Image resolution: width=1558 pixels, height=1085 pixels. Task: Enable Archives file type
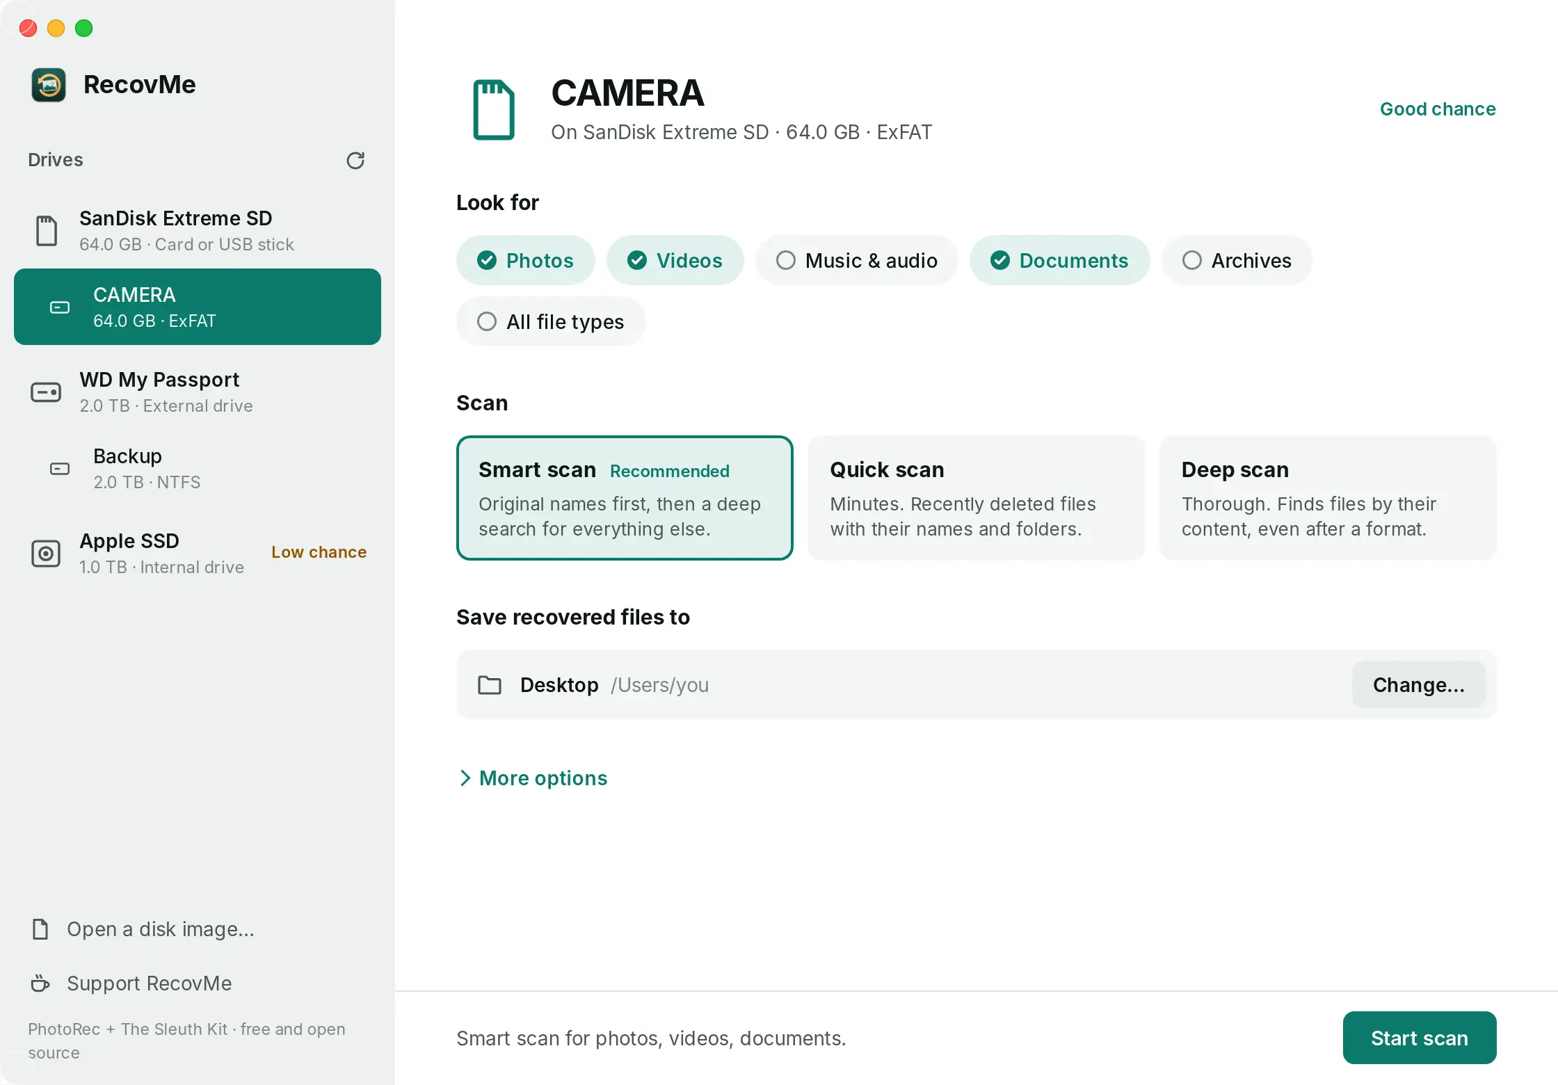(x=1237, y=260)
